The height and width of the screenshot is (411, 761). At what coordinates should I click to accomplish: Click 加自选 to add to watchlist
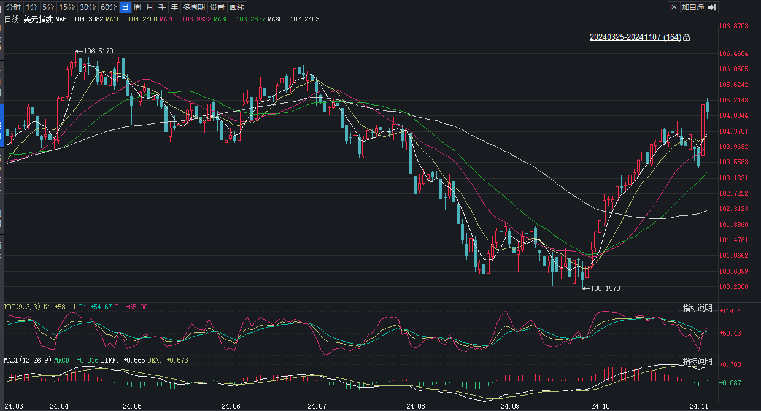(x=692, y=7)
